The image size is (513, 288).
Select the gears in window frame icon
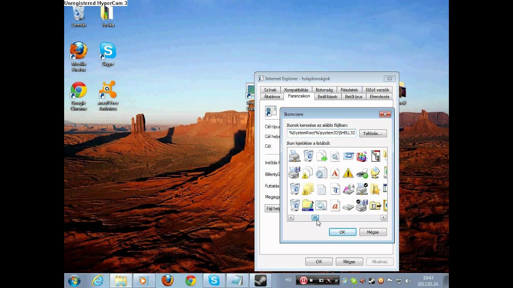[321, 205]
